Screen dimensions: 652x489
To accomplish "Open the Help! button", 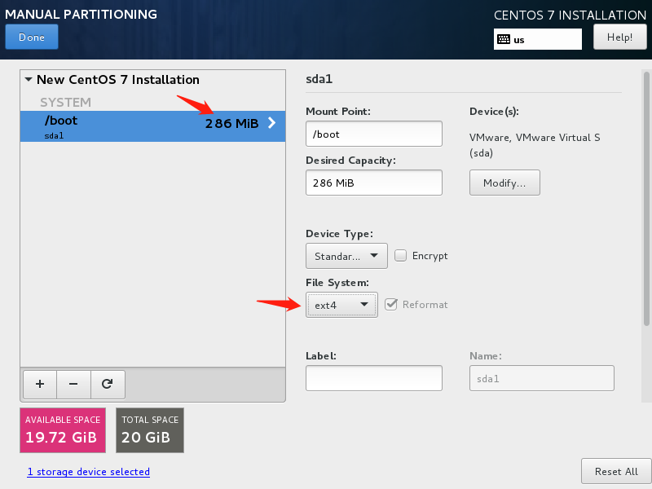I will tap(619, 37).
